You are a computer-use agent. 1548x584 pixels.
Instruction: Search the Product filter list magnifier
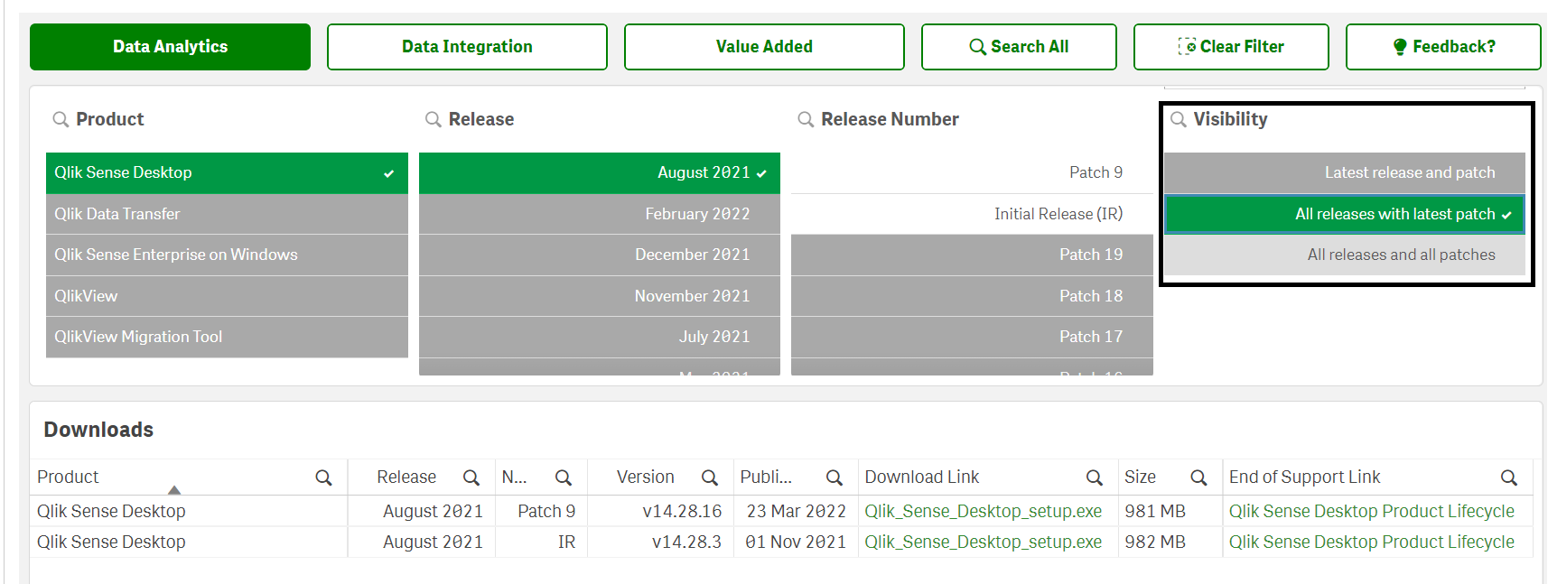pos(61,119)
